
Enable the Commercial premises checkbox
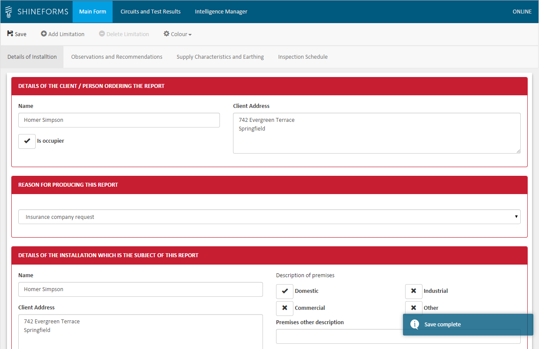285,308
